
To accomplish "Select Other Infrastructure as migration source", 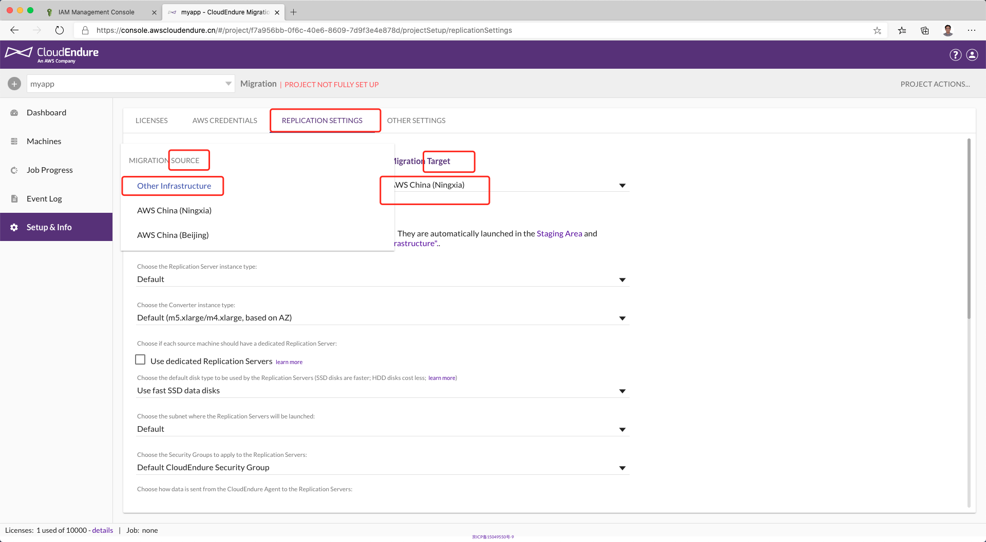I will click(174, 186).
